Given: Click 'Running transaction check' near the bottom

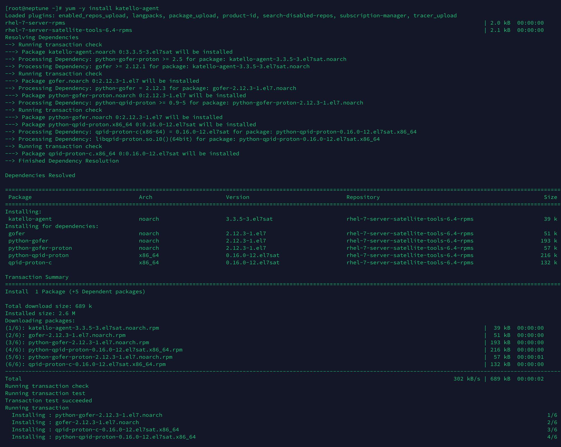Looking at the screenshot, I should 47,386.
